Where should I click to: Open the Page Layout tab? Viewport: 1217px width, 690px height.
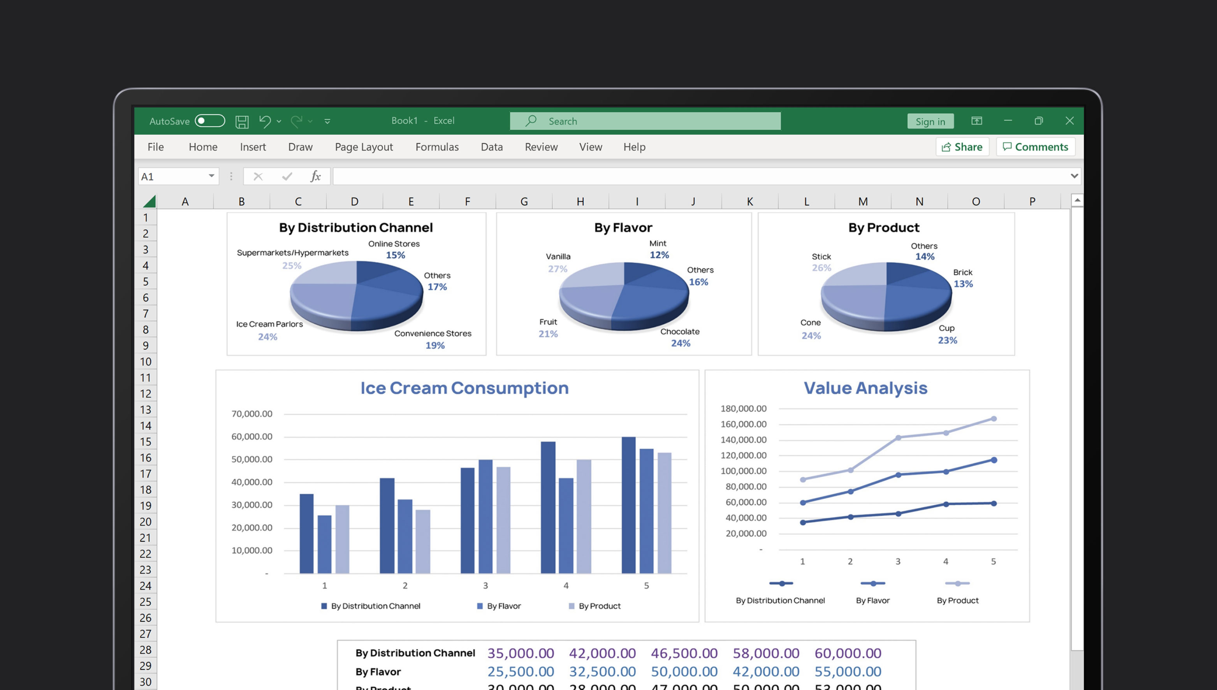364,147
